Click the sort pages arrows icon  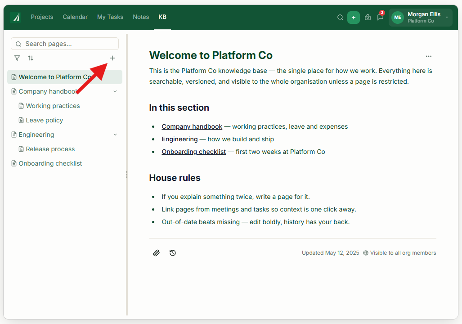(31, 58)
